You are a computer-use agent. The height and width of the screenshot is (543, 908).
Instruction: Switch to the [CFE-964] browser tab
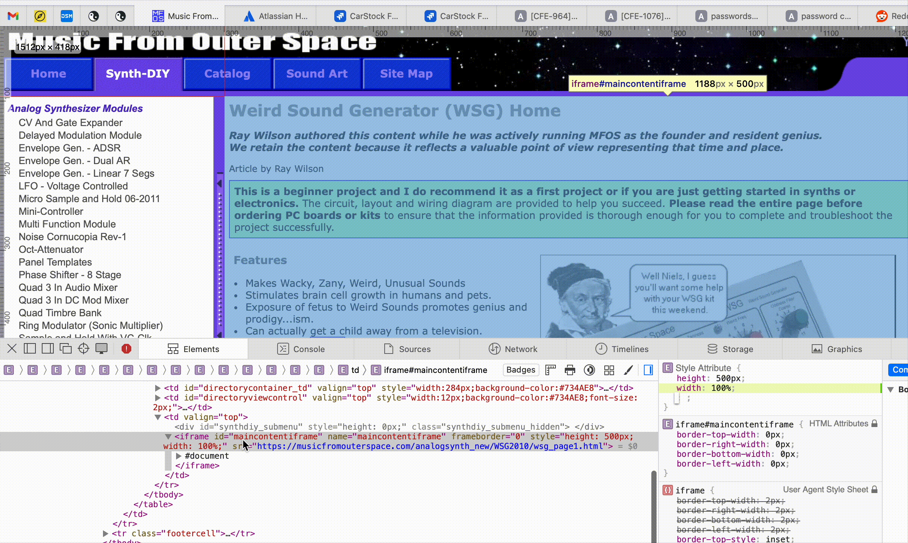545,16
